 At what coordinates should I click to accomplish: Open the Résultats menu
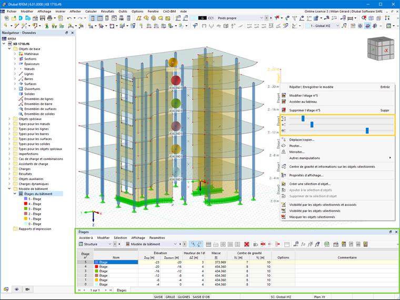click(x=107, y=12)
